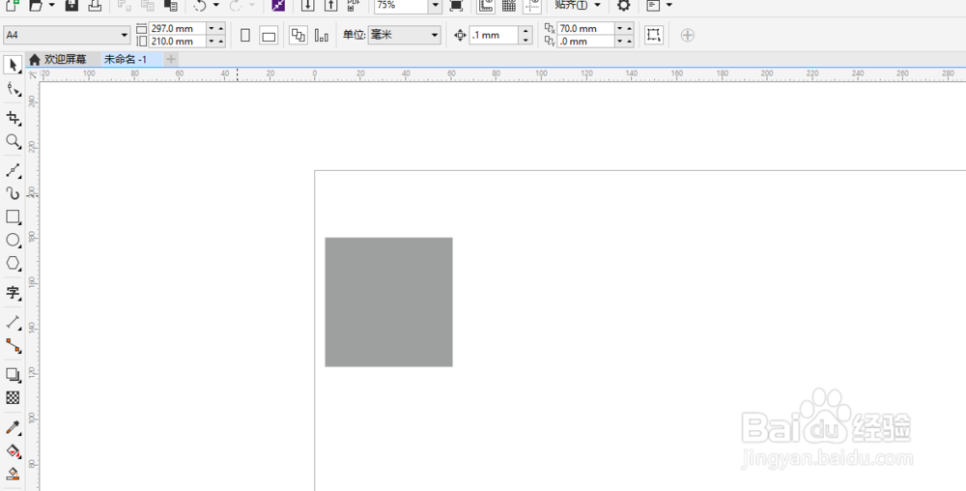Select the Text (字) tool
The width and height of the screenshot is (966, 491).
(13, 293)
